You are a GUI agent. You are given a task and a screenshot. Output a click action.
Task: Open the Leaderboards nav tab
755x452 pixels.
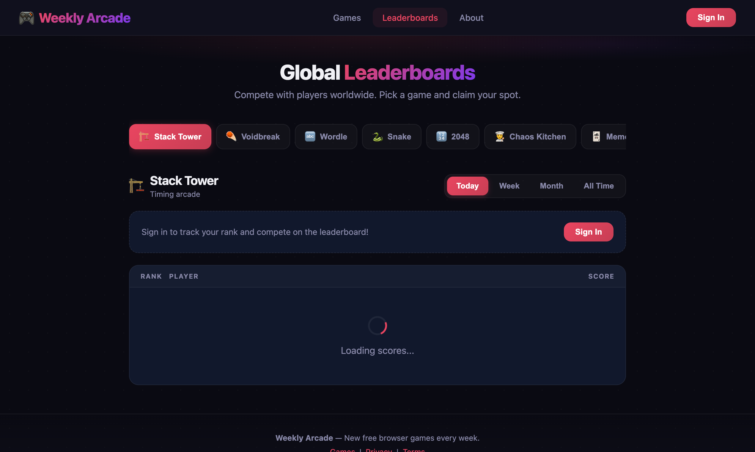pos(410,18)
